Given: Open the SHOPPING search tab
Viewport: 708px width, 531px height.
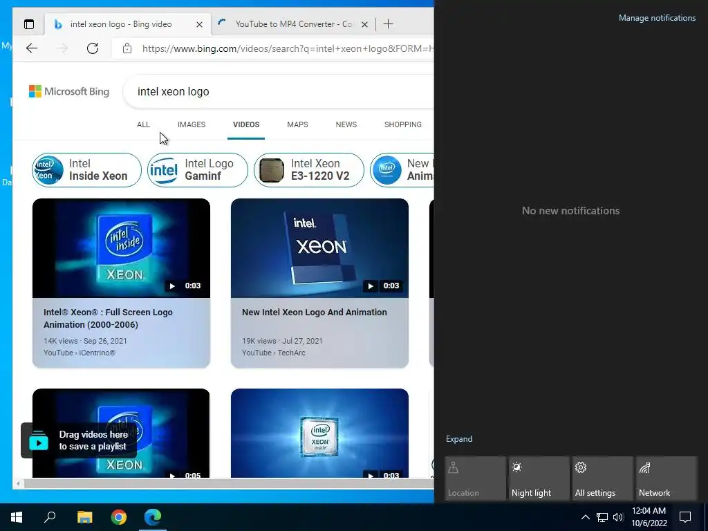Looking at the screenshot, I should coord(403,124).
